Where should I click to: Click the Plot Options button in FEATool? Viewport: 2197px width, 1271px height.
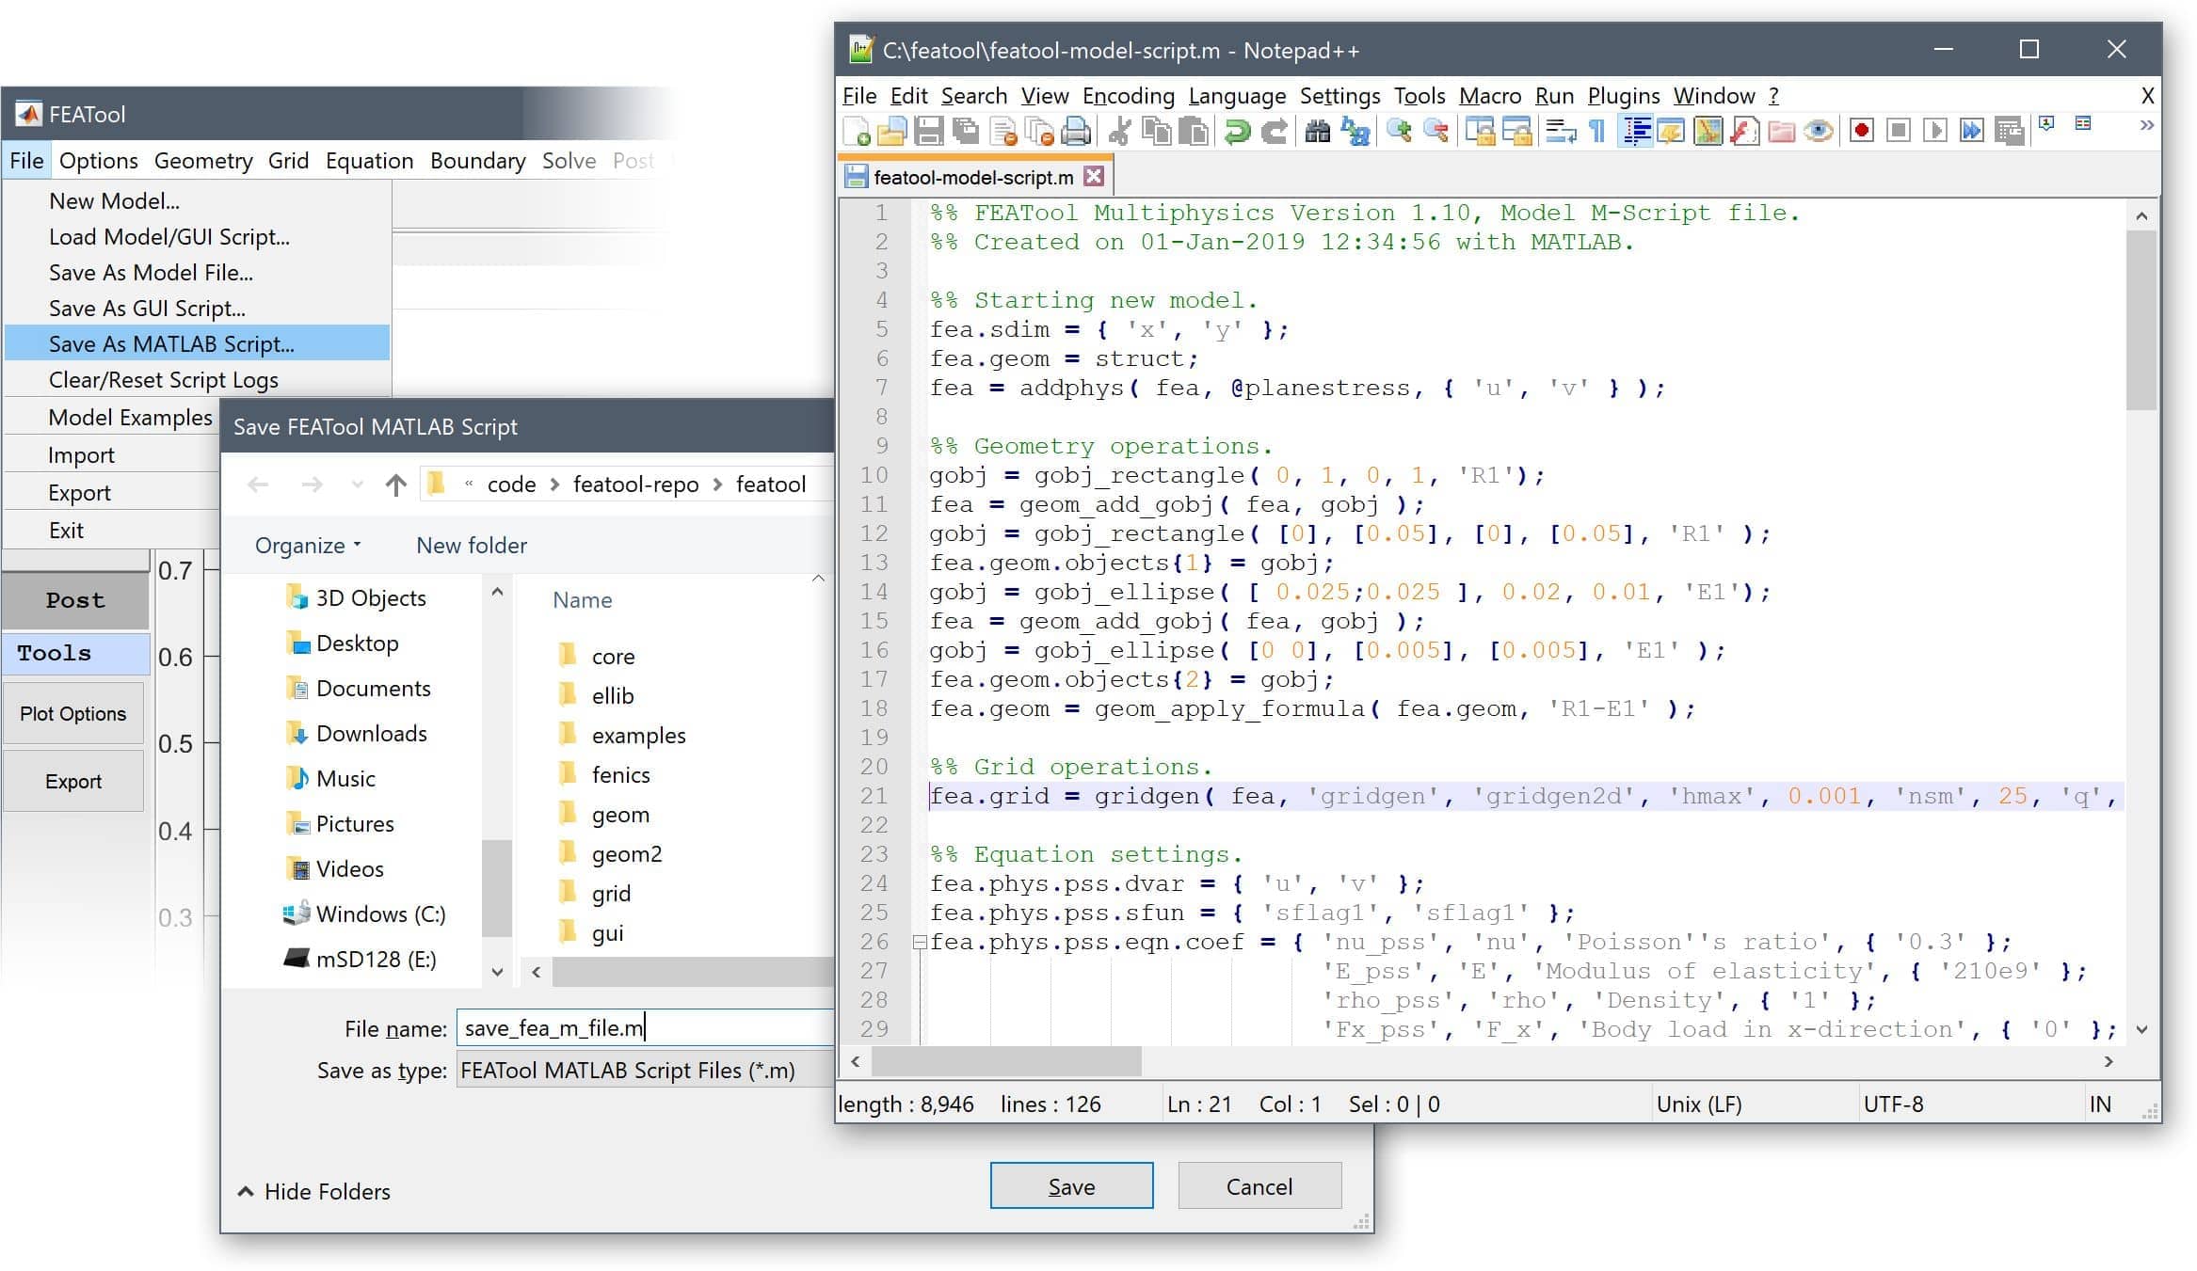pyautogui.click(x=73, y=714)
